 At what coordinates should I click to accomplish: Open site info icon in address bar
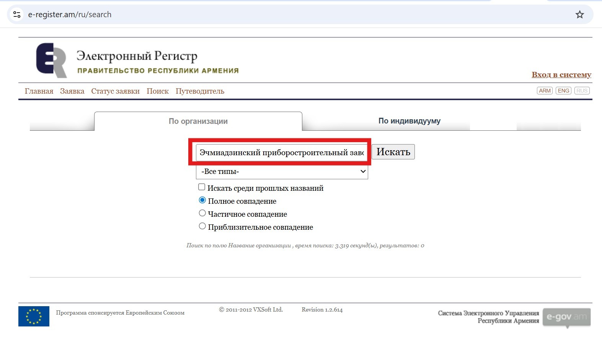tap(17, 15)
